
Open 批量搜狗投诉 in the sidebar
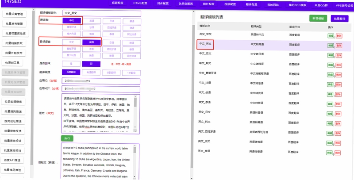point(13,141)
